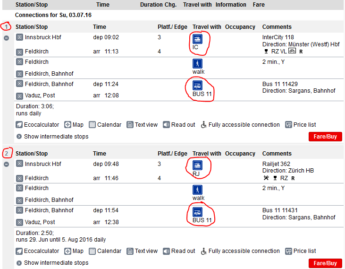Screen dimensions: 345x269
Task: Click Fully accessible connection in second result
Action: (x=240, y=251)
